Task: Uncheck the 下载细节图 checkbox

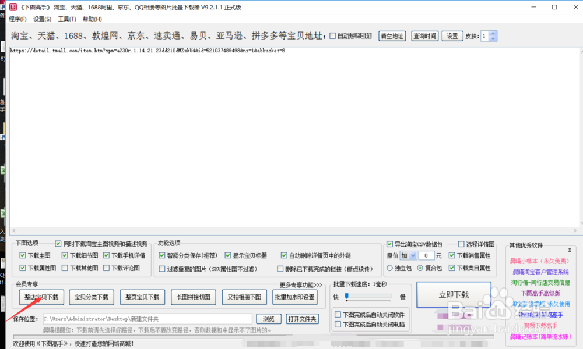Action: pos(65,255)
